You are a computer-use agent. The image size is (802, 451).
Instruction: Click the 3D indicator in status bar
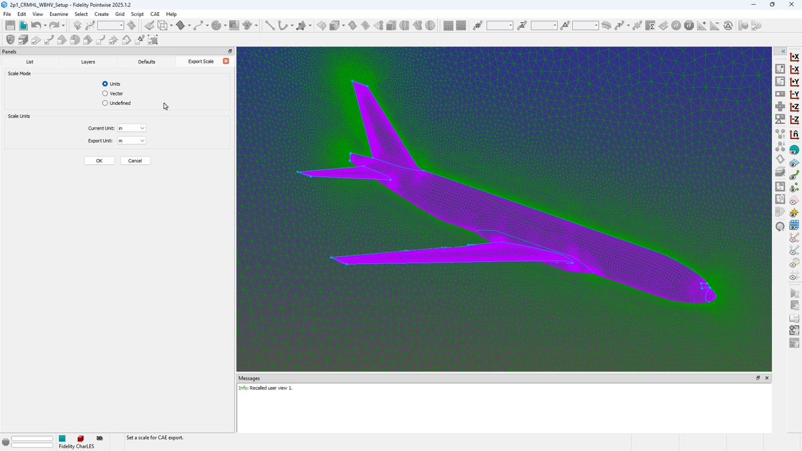[100, 438]
